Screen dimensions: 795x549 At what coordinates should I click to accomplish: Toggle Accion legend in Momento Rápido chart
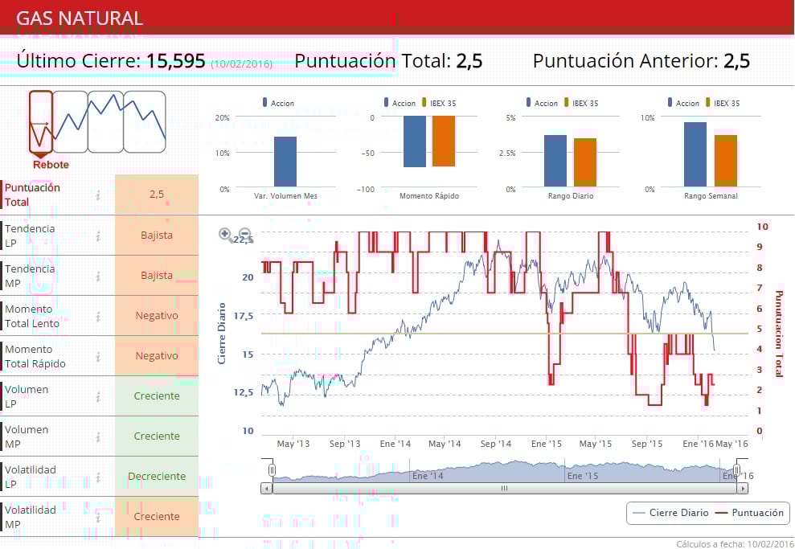point(400,103)
